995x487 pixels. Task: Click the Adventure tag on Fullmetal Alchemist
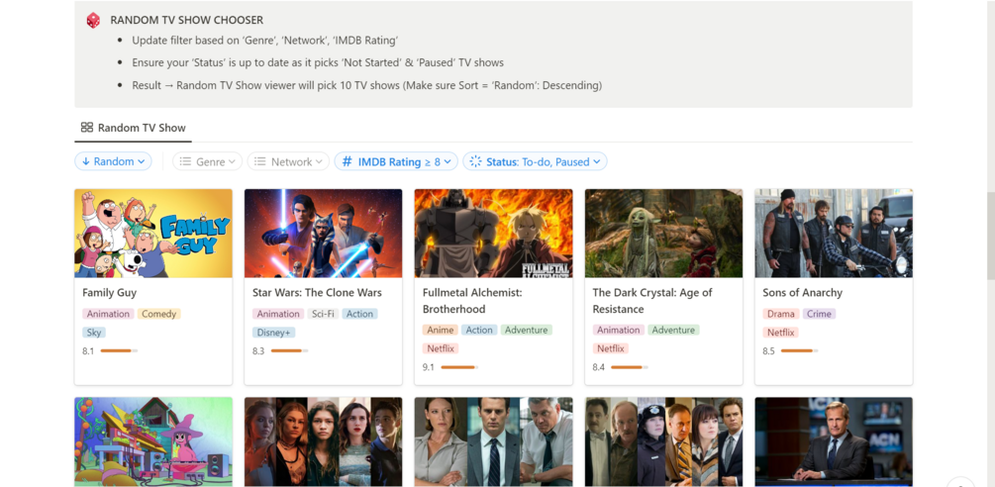pyautogui.click(x=526, y=330)
